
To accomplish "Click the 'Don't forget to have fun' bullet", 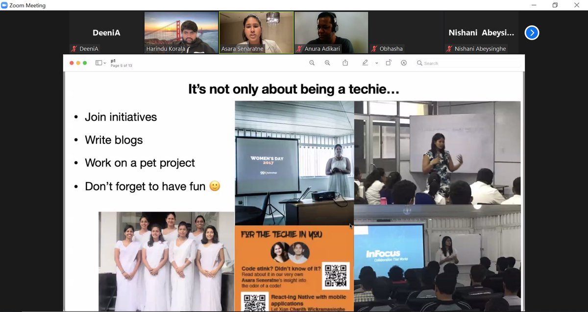I will [145, 186].
